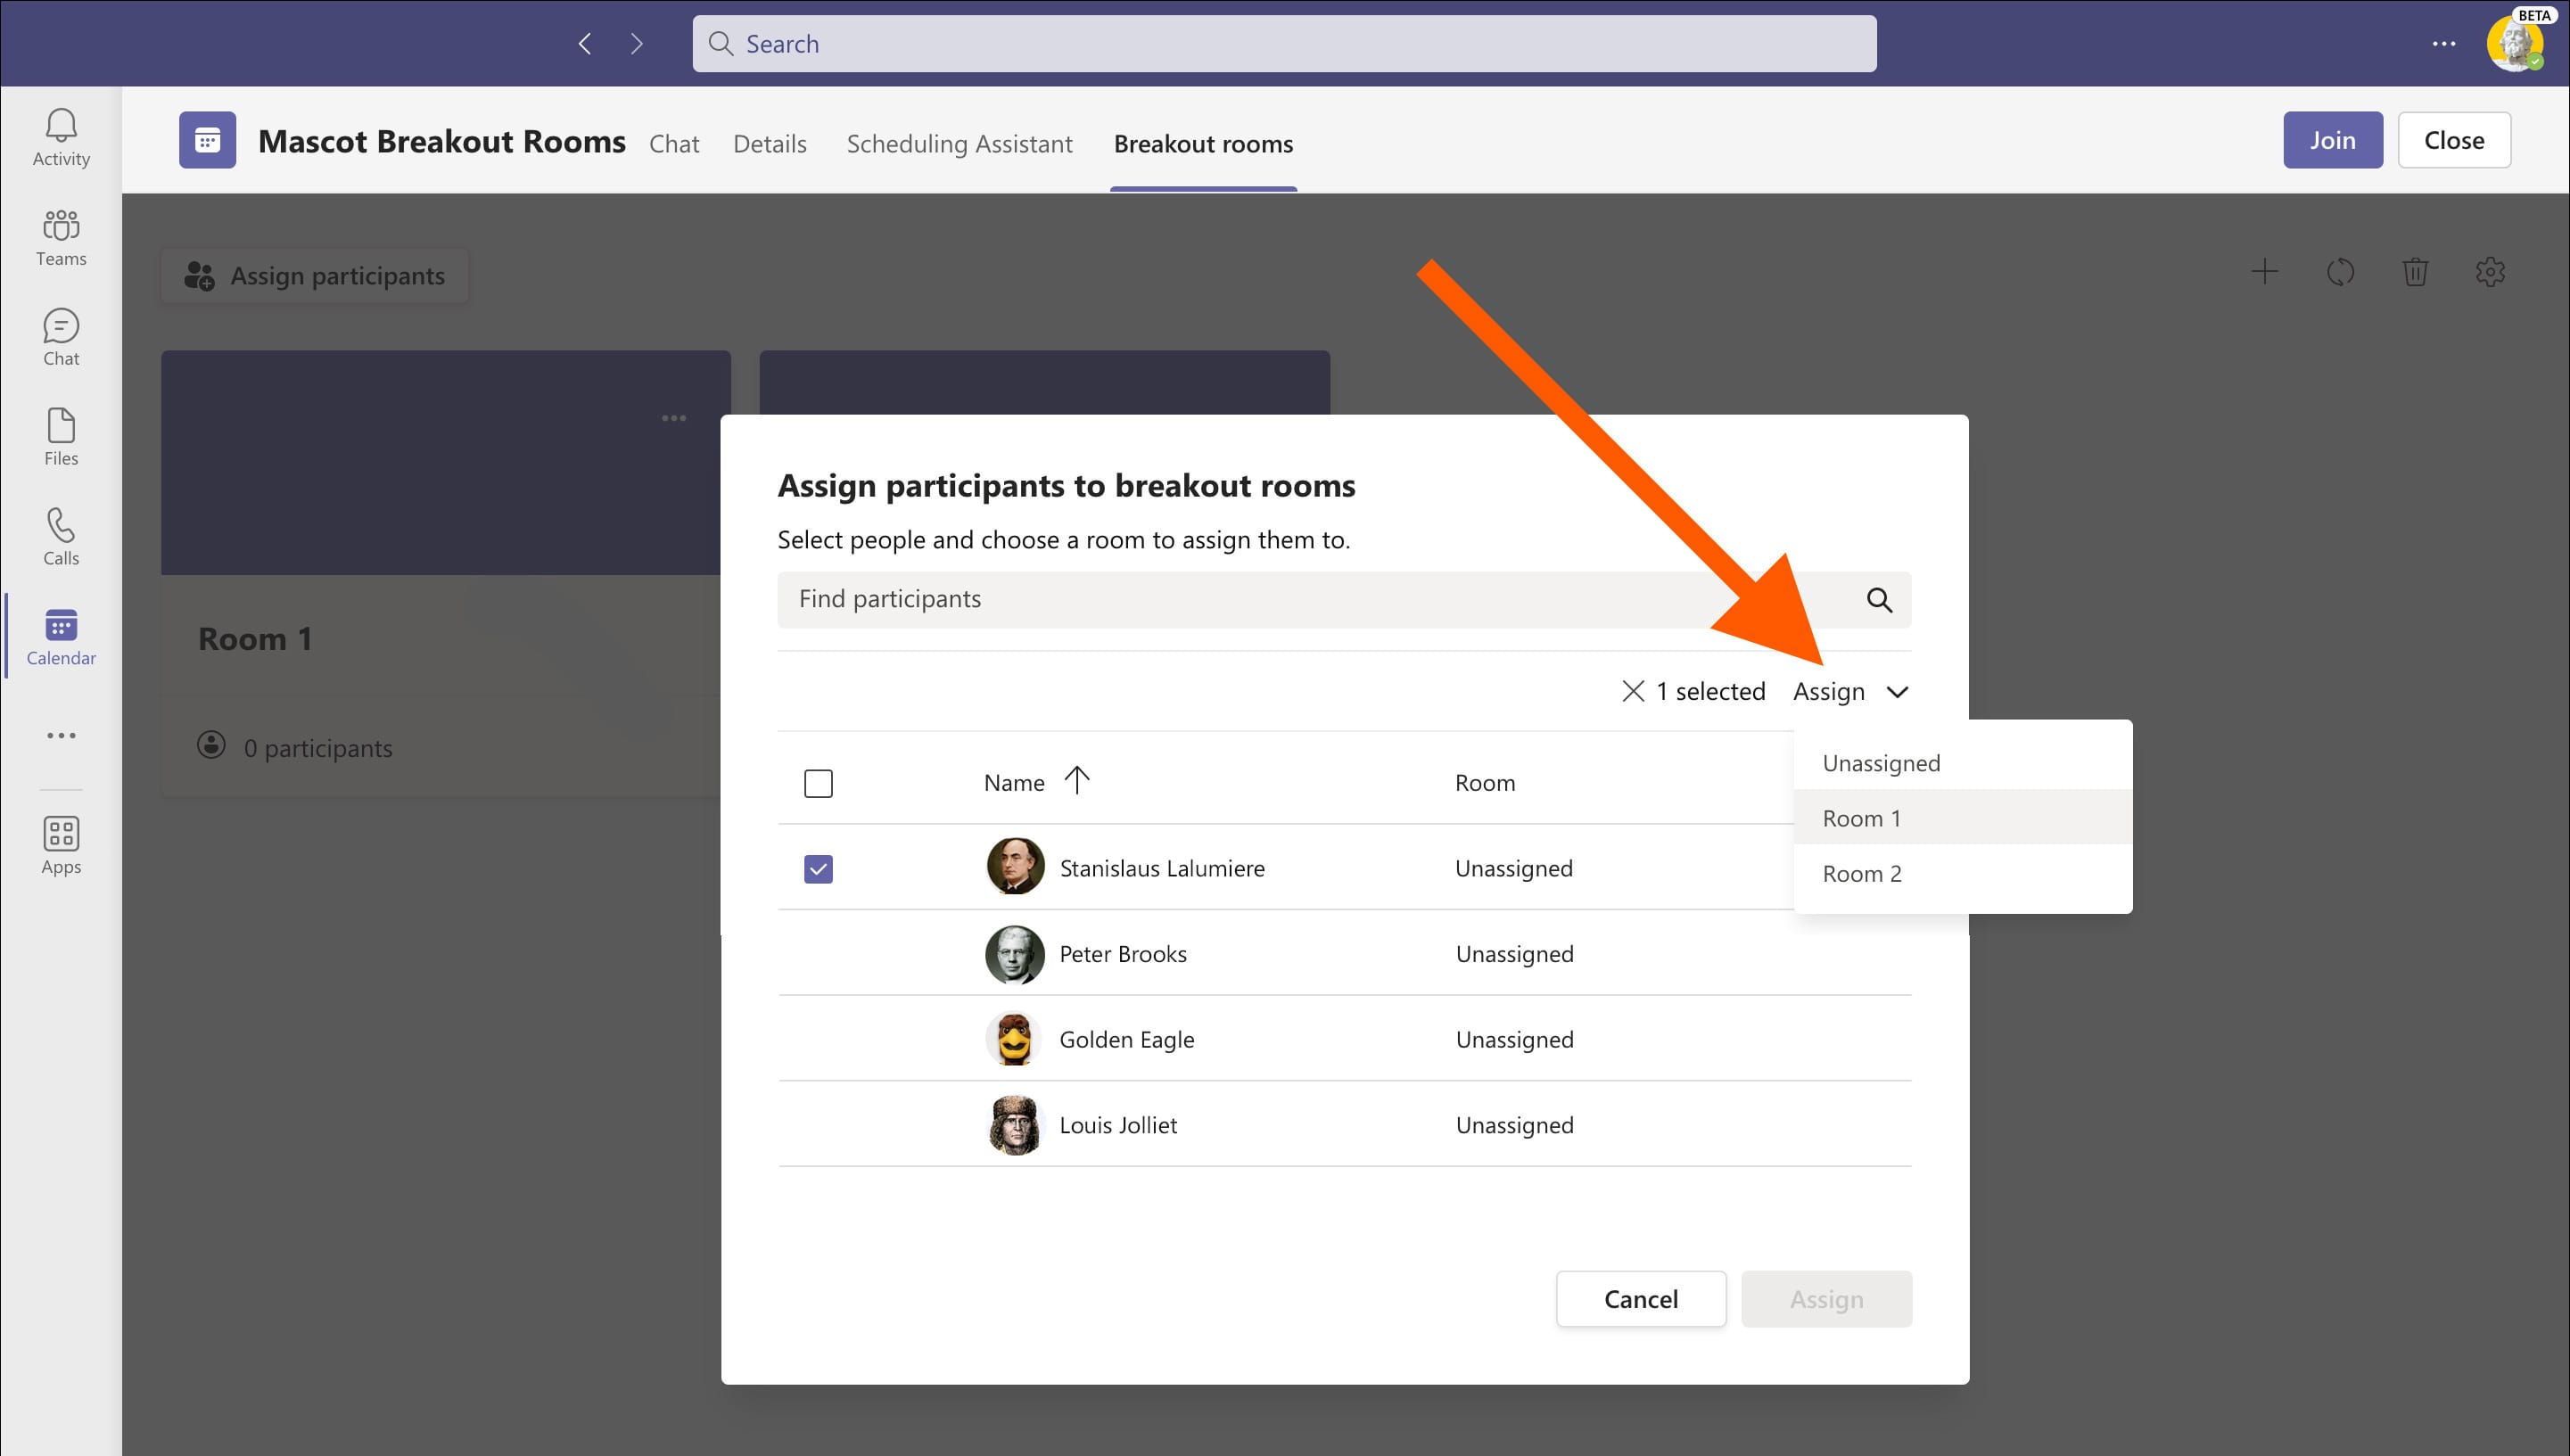This screenshot has width=2570, height=1456.
Task: Open Apps in the sidebar
Action: pos(61,845)
